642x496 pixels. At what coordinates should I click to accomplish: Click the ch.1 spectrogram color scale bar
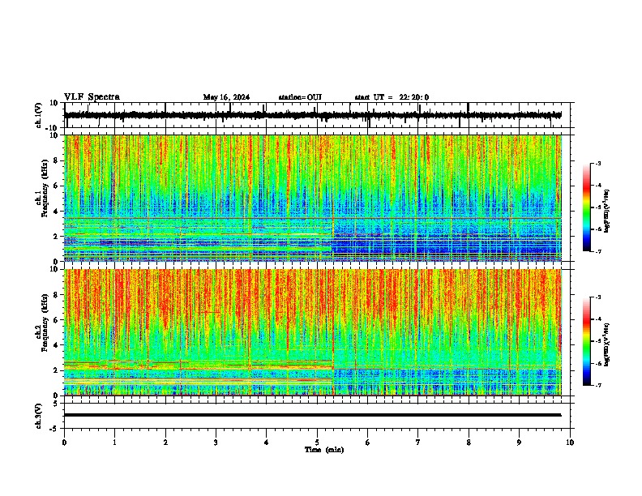[586, 207]
